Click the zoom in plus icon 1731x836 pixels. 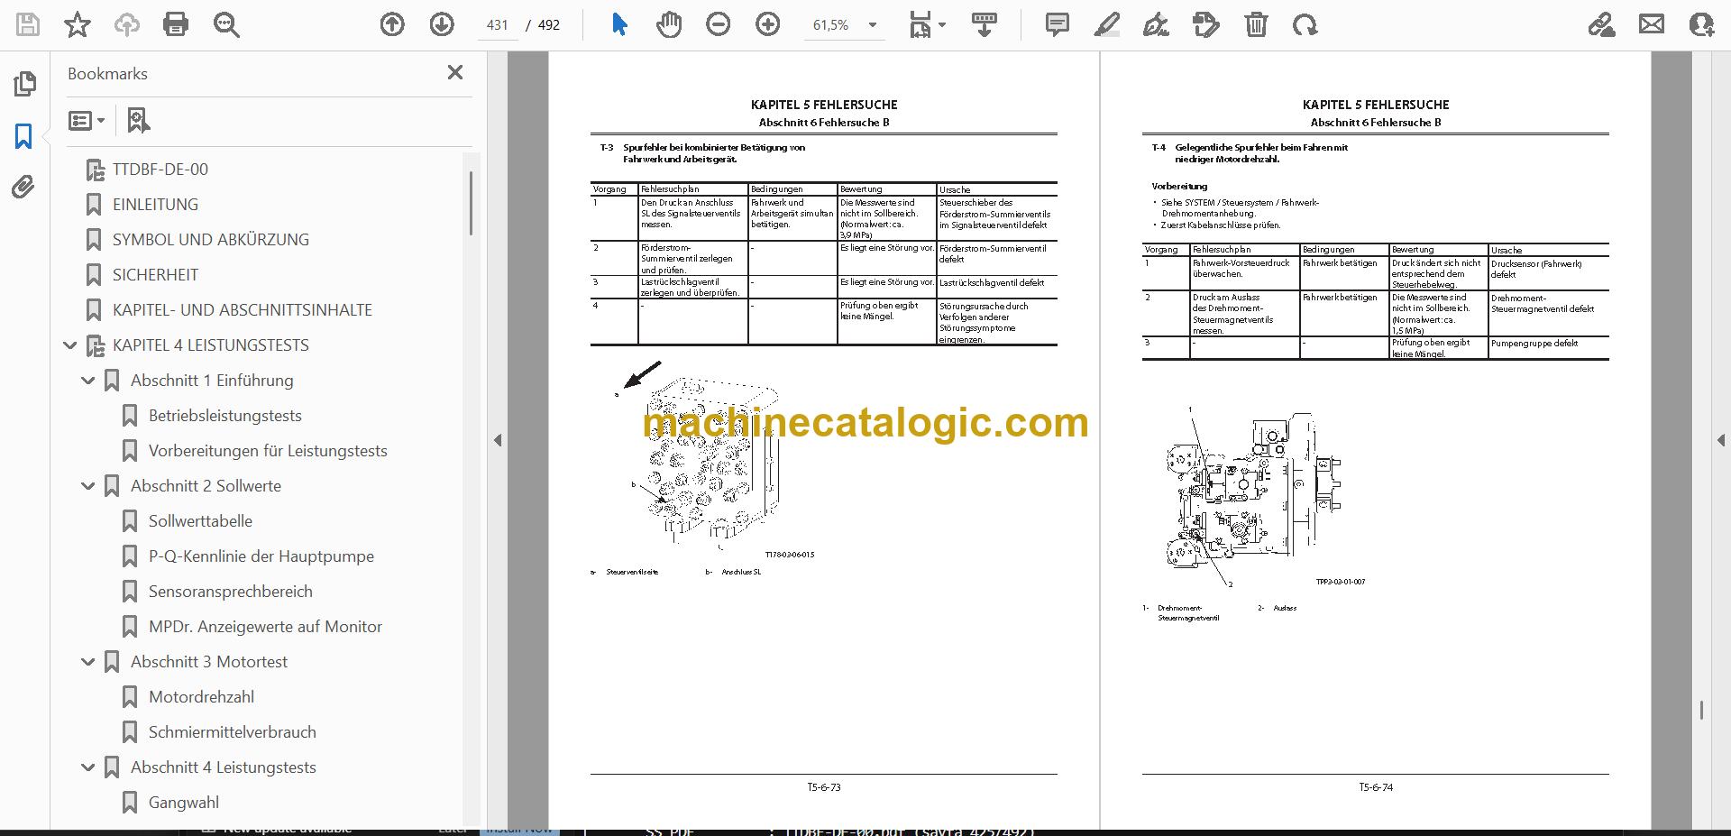(x=767, y=24)
